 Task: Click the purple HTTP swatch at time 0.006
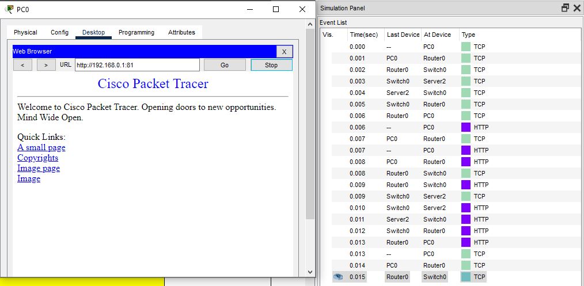point(465,127)
